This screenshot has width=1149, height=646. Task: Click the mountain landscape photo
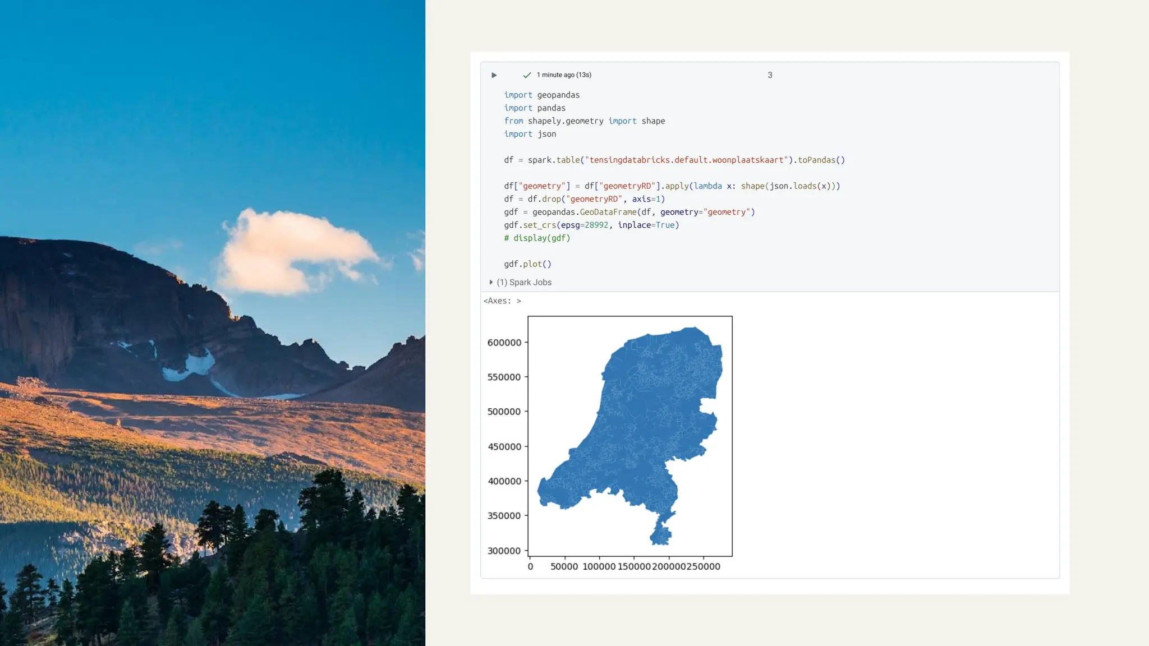(212, 323)
